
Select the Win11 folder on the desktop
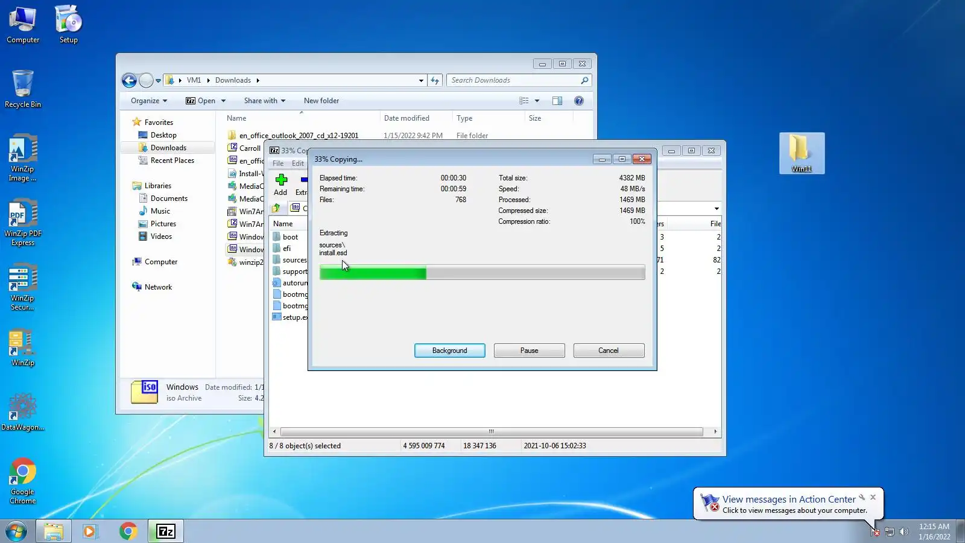(x=802, y=153)
